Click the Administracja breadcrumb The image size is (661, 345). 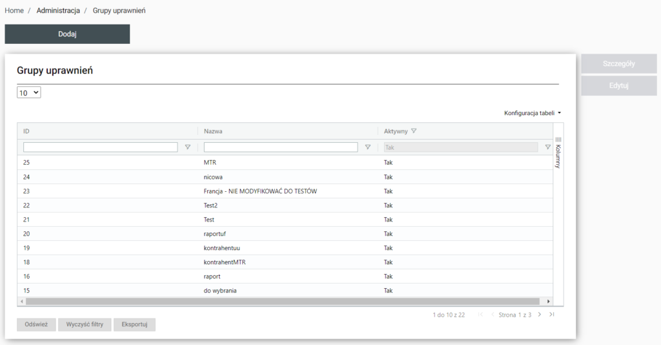pos(58,11)
